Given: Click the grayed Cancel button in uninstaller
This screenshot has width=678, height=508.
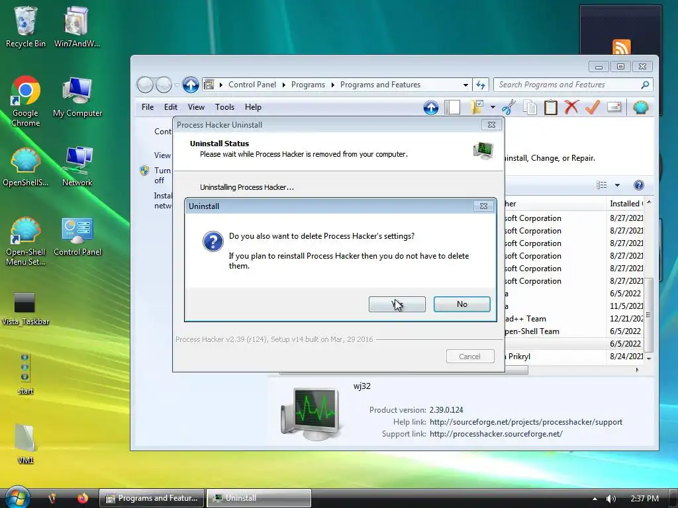Looking at the screenshot, I should [470, 357].
